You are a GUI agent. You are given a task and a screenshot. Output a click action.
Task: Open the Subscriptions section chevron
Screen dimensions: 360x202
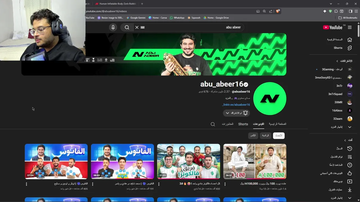337,61
